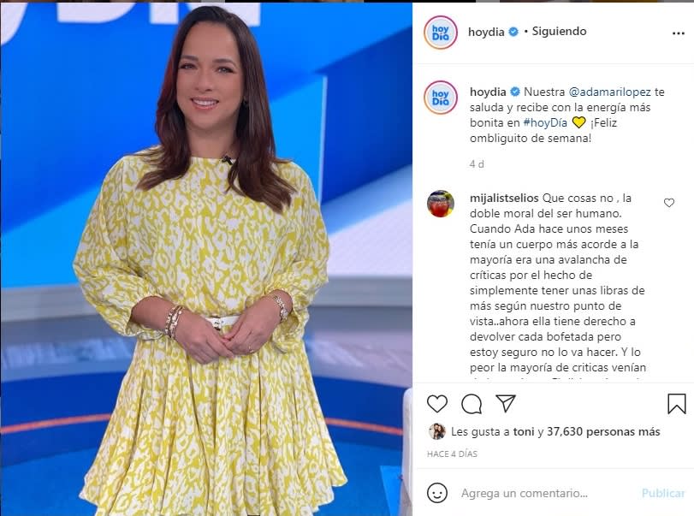Viewport: 694px width, 516px height.
Task: Open the three-dot more options menu
Action: (678, 33)
